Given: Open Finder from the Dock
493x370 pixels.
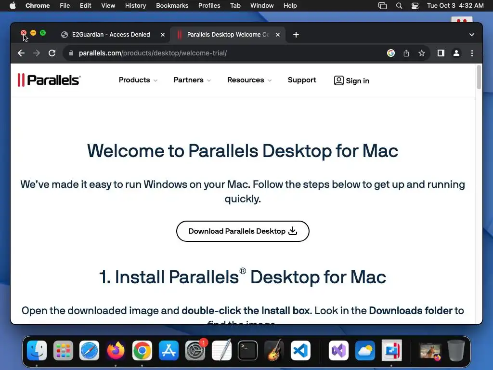Looking at the screenshot, I should pos(37,351).
